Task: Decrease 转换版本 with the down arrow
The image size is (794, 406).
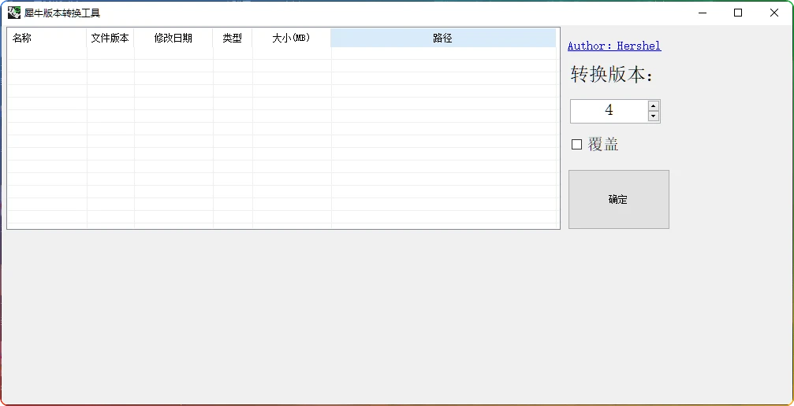Action: click(654, 116)
